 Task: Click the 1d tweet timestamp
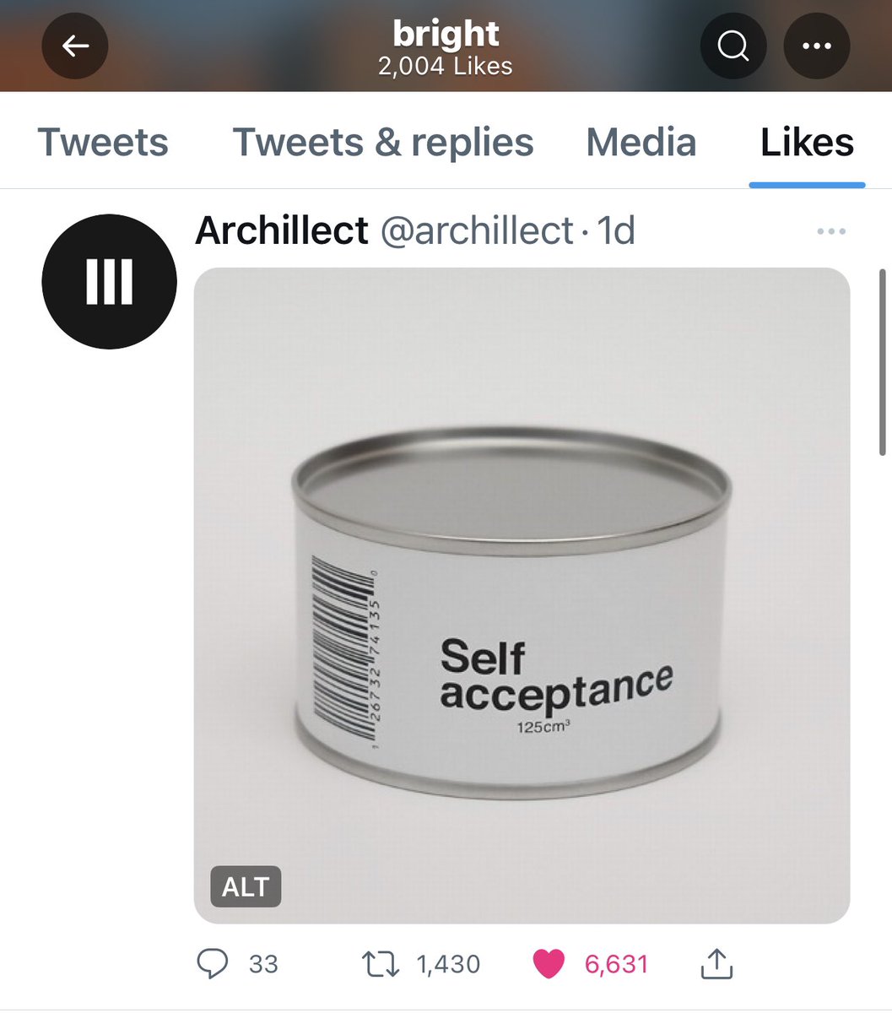tap(616, 230)
